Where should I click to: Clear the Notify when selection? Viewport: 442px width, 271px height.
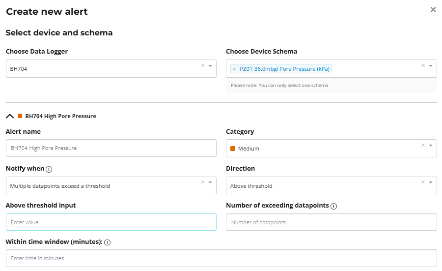(203, 182)
